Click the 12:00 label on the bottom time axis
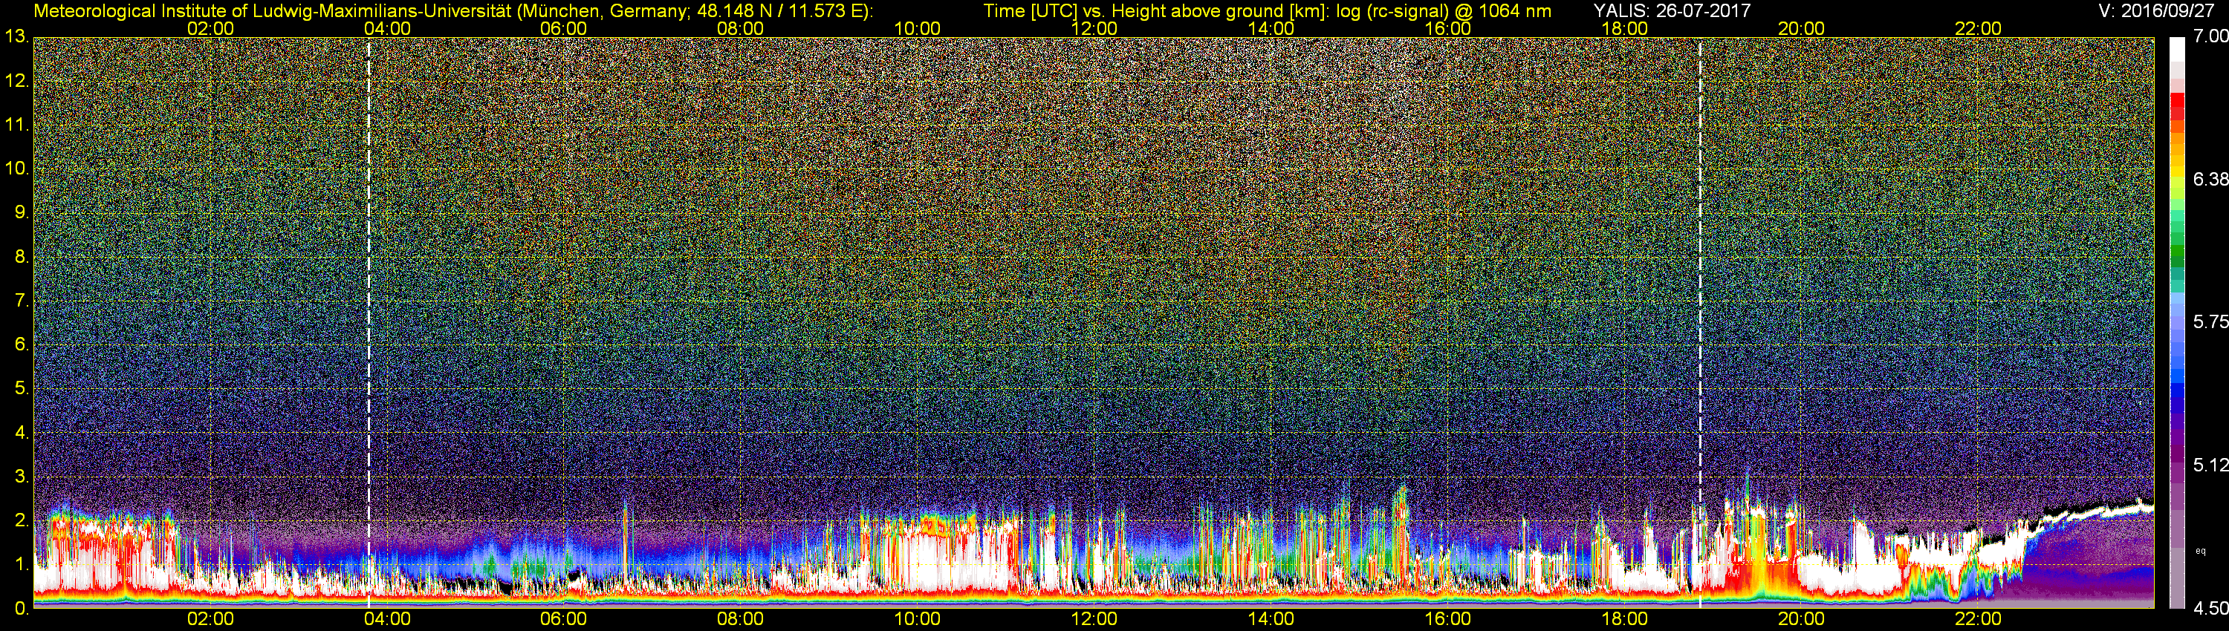 pyautogui.click(x=1094, y=619)
